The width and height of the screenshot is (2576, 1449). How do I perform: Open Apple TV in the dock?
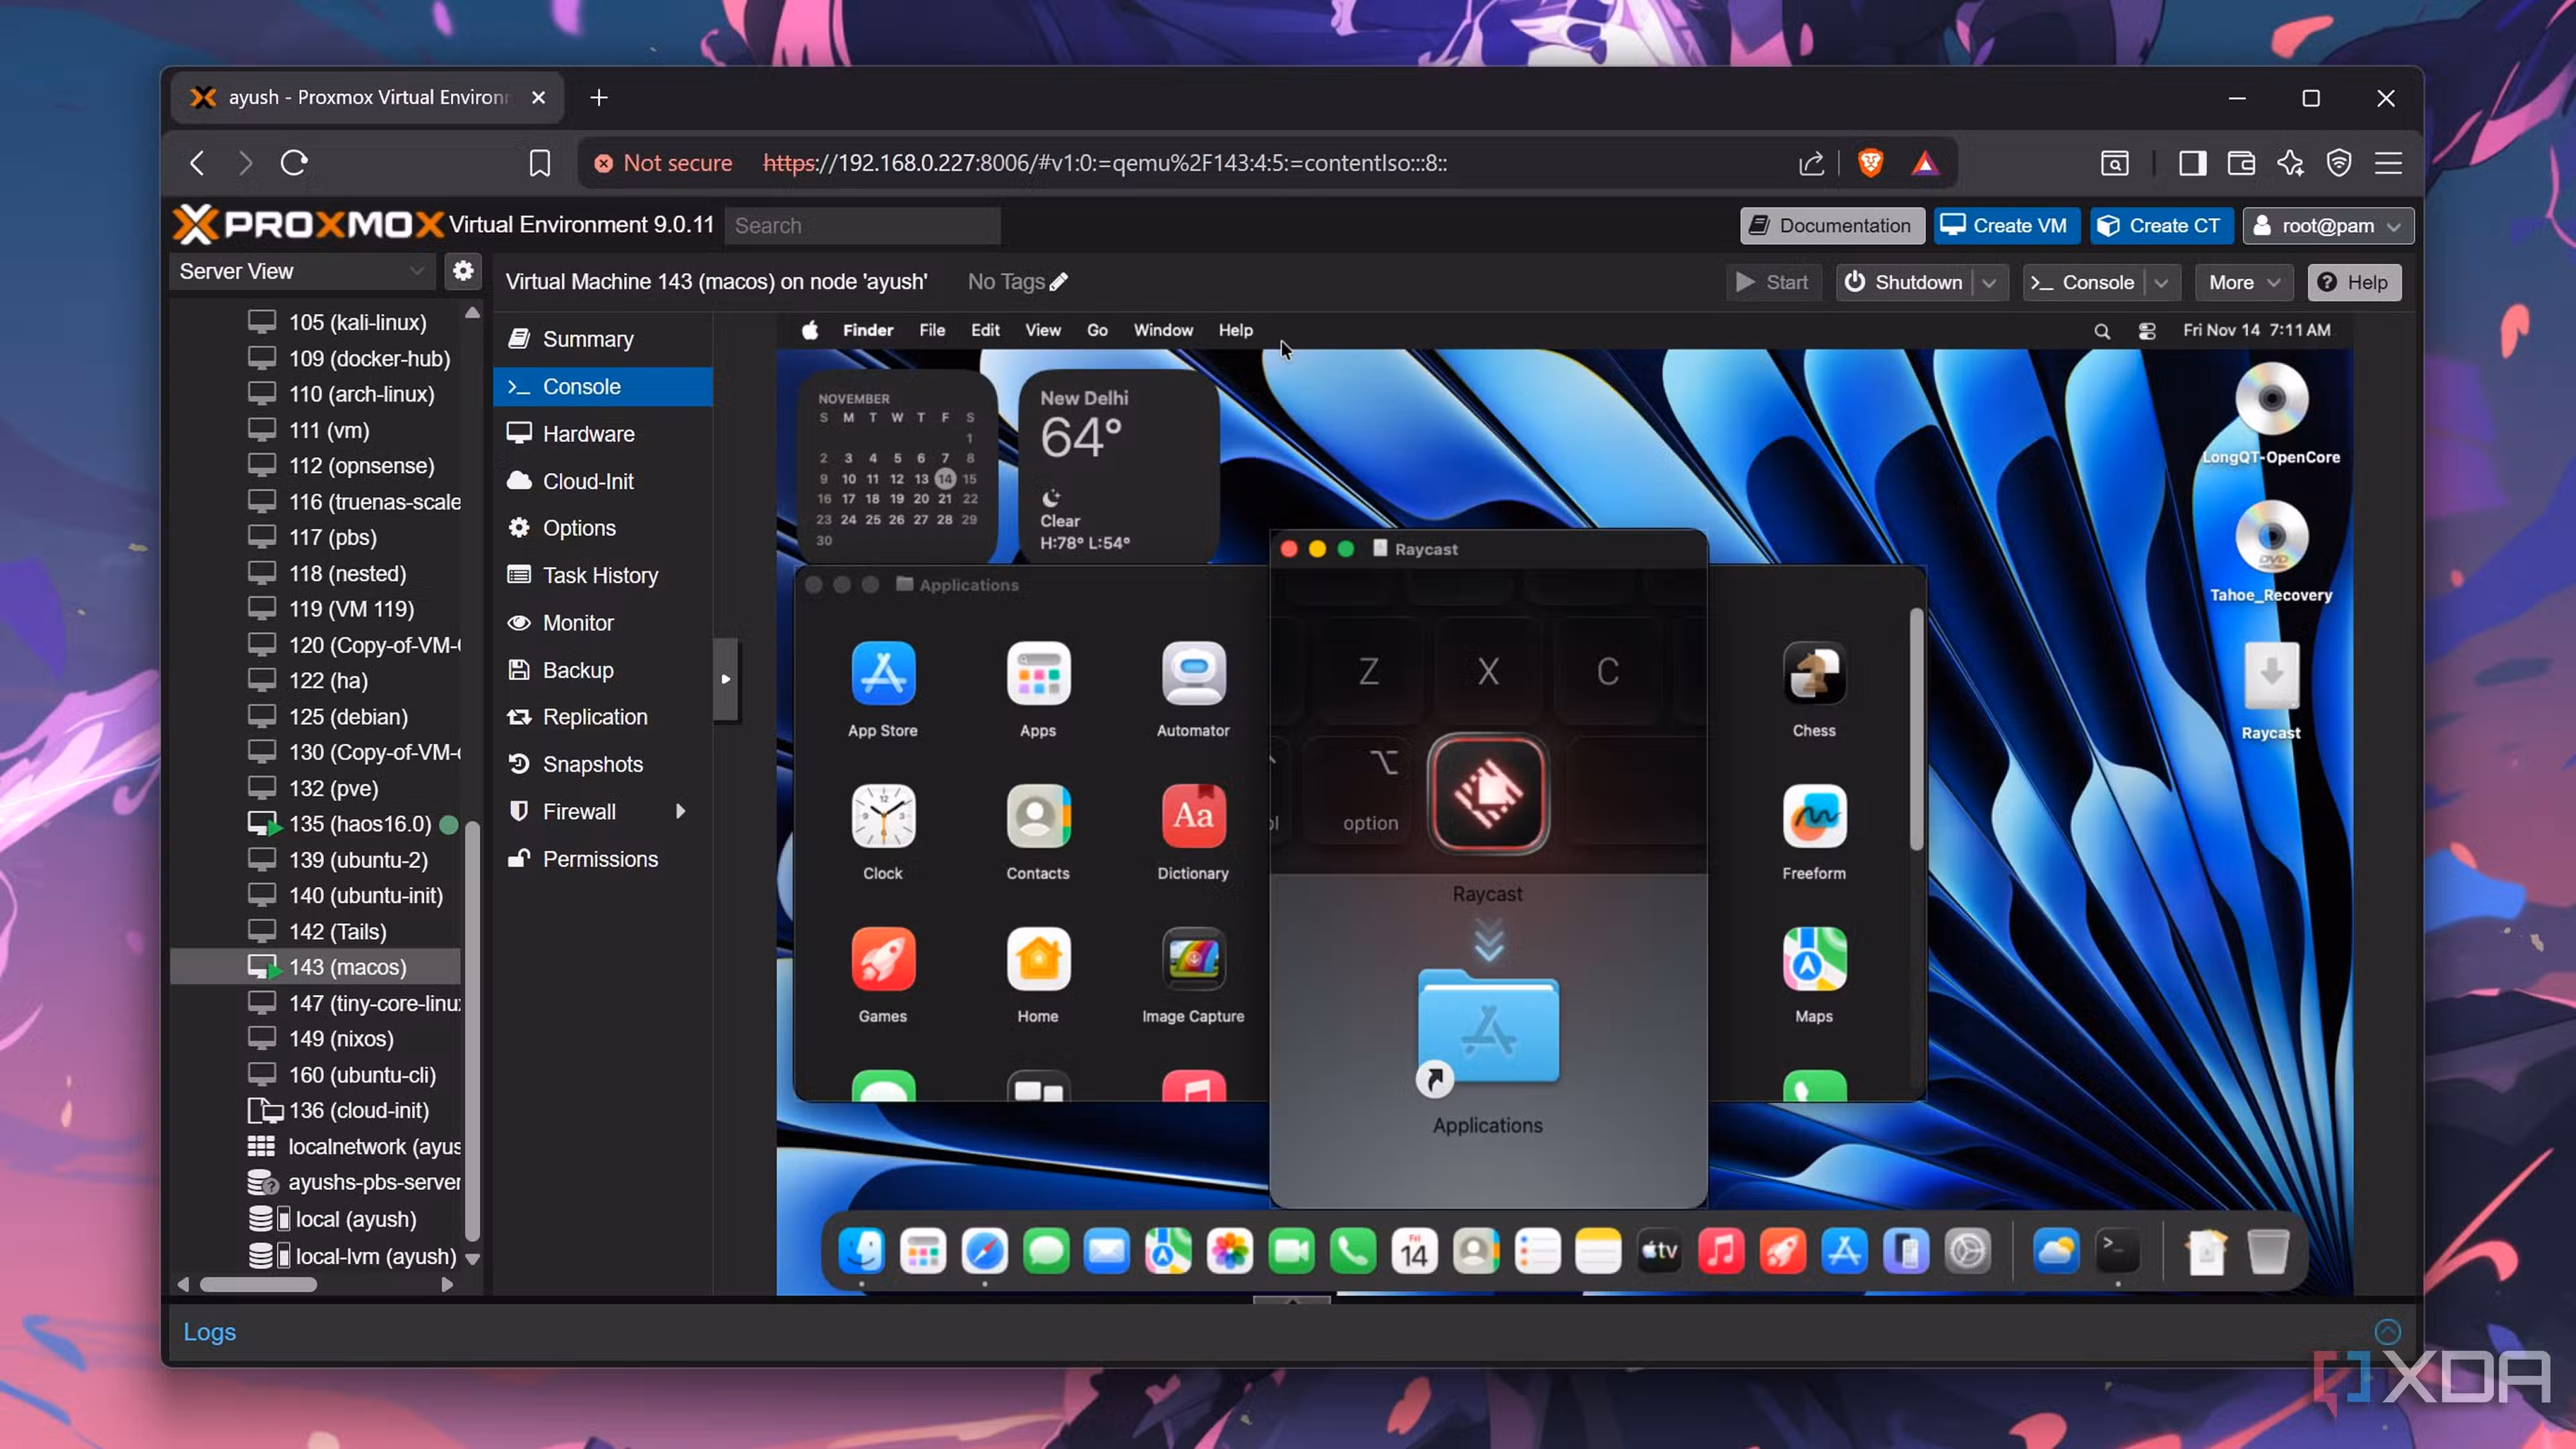coord(1659,1251)
